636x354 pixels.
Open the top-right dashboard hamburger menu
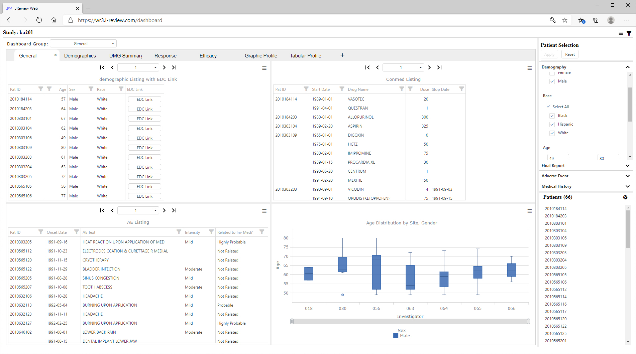[x=621, y=33]
